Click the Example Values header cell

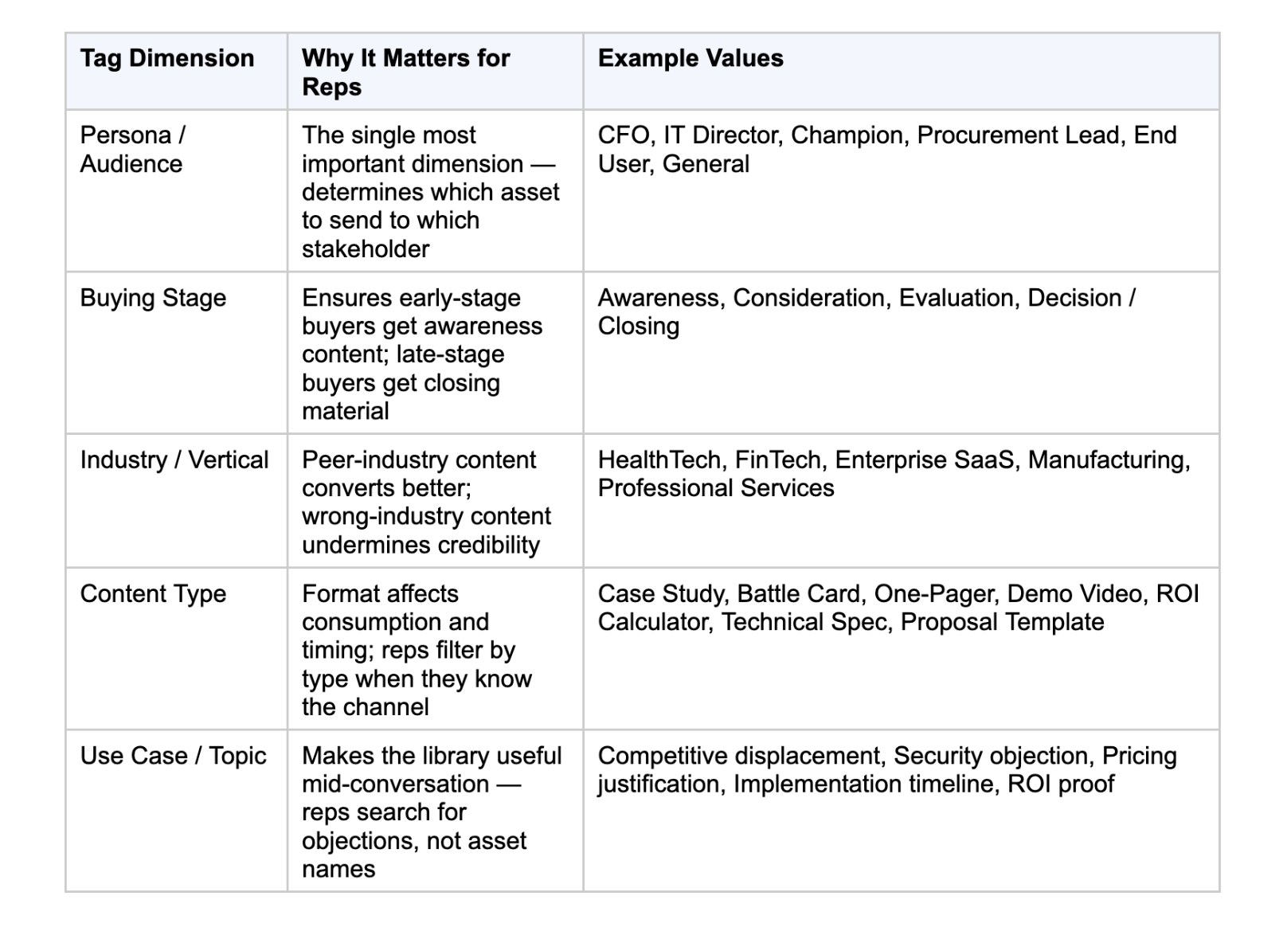[901, 72]
